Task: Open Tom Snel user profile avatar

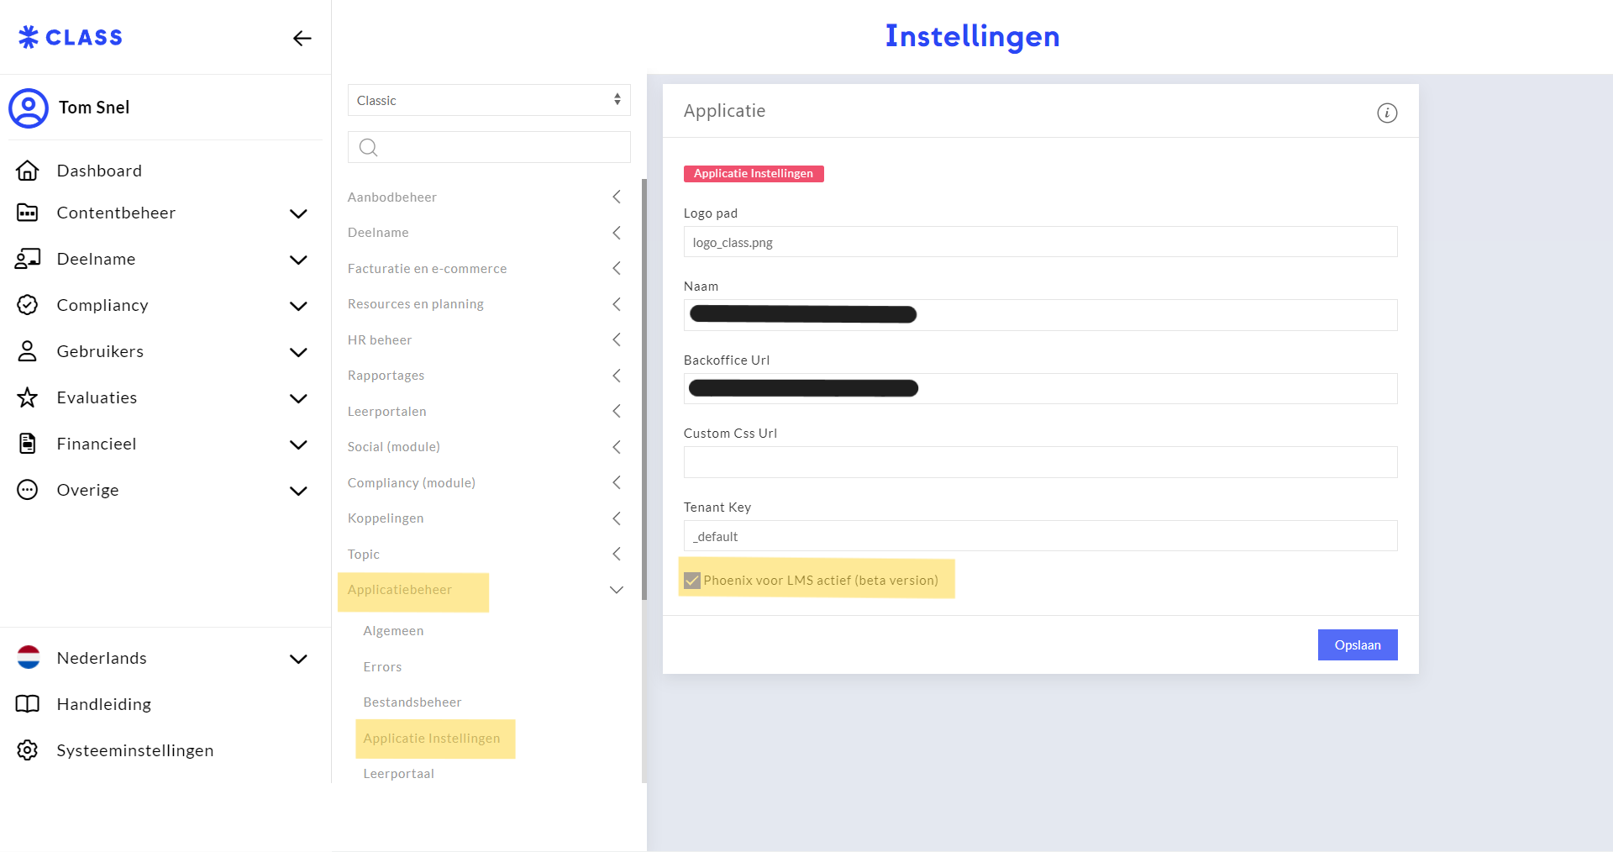Action: pyautogui.click(x=29, y=108)
